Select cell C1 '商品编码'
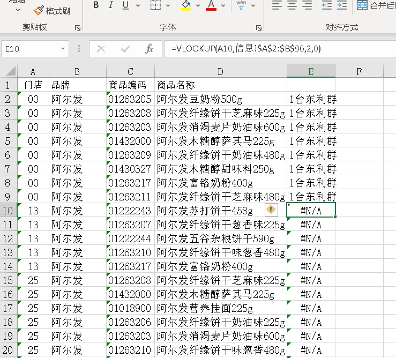 (130, 85)
